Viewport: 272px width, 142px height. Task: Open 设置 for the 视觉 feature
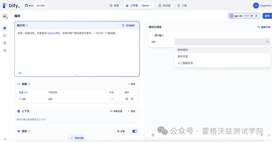click(121, 131)
